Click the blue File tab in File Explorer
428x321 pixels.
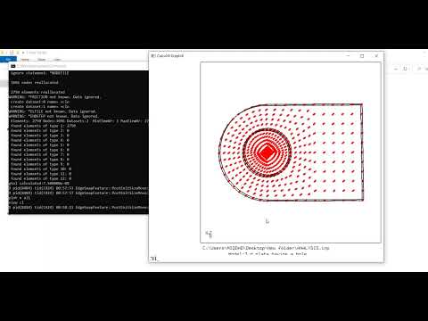coord(8,60)
